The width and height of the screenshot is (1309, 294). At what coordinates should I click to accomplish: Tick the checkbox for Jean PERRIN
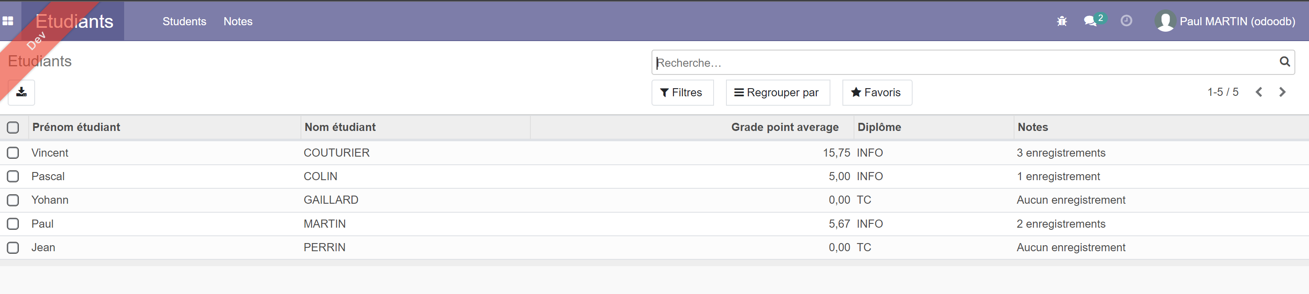coord(13,248)
